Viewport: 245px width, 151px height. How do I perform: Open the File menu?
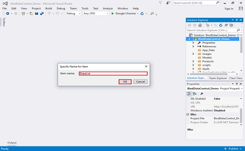click(x=5, y=8)
